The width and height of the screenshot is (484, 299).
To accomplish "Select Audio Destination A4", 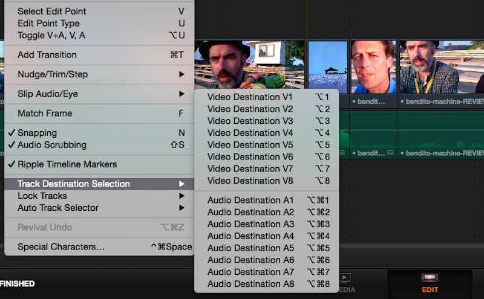I will 267,236.
